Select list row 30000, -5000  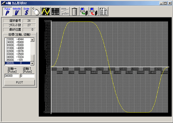click(x=18, y=45)
